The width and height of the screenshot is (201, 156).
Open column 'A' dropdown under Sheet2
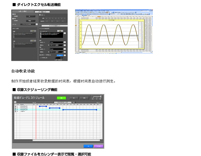[x=53, y=52]
